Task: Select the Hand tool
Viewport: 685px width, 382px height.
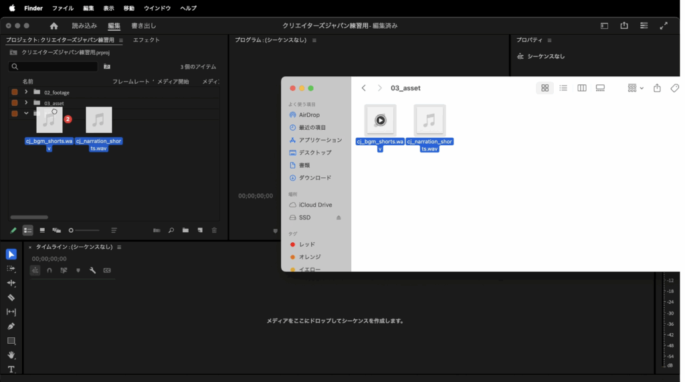Action: point(11,355)
